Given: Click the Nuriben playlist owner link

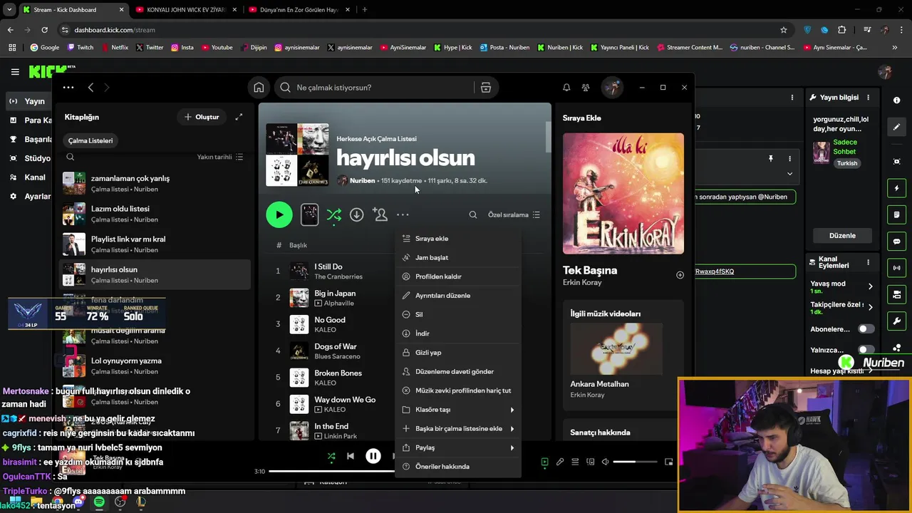Looking at the screenshot, I should 362,181.
